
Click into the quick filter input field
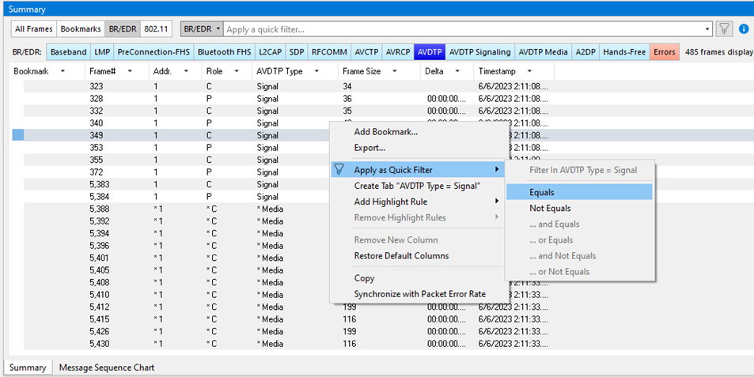tap(464, 29)
